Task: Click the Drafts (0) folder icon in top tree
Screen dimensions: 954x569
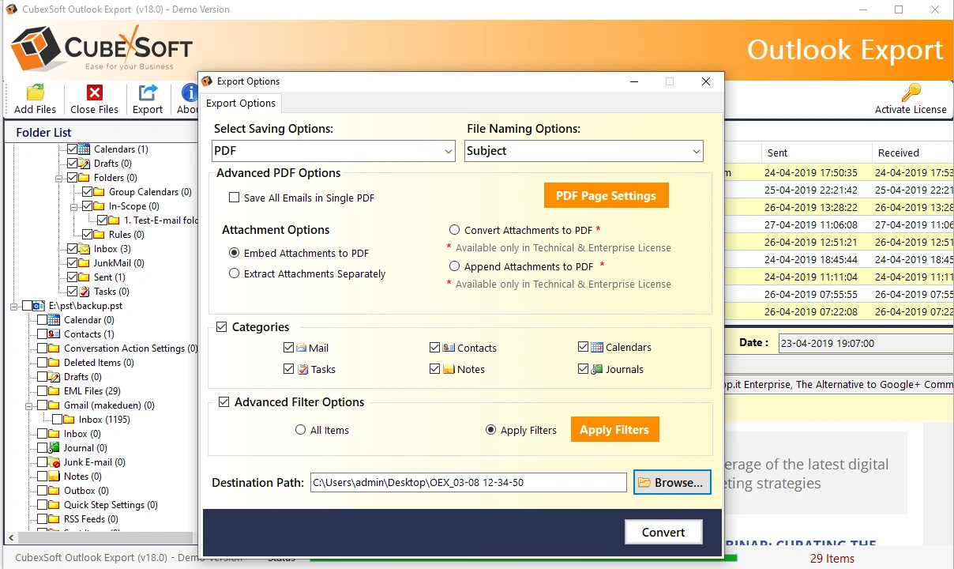Action: 85,164
